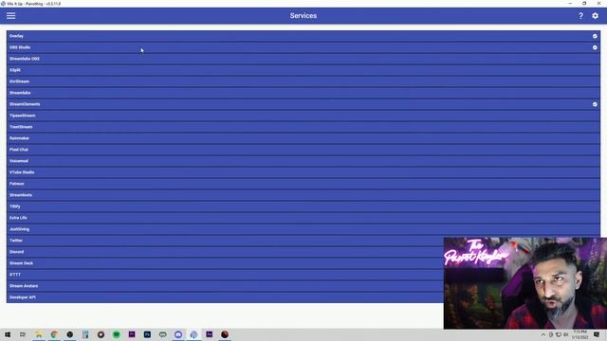Expand the Extra Life service row
Viewport: 607px width, 341px height.
click(303, 218)
